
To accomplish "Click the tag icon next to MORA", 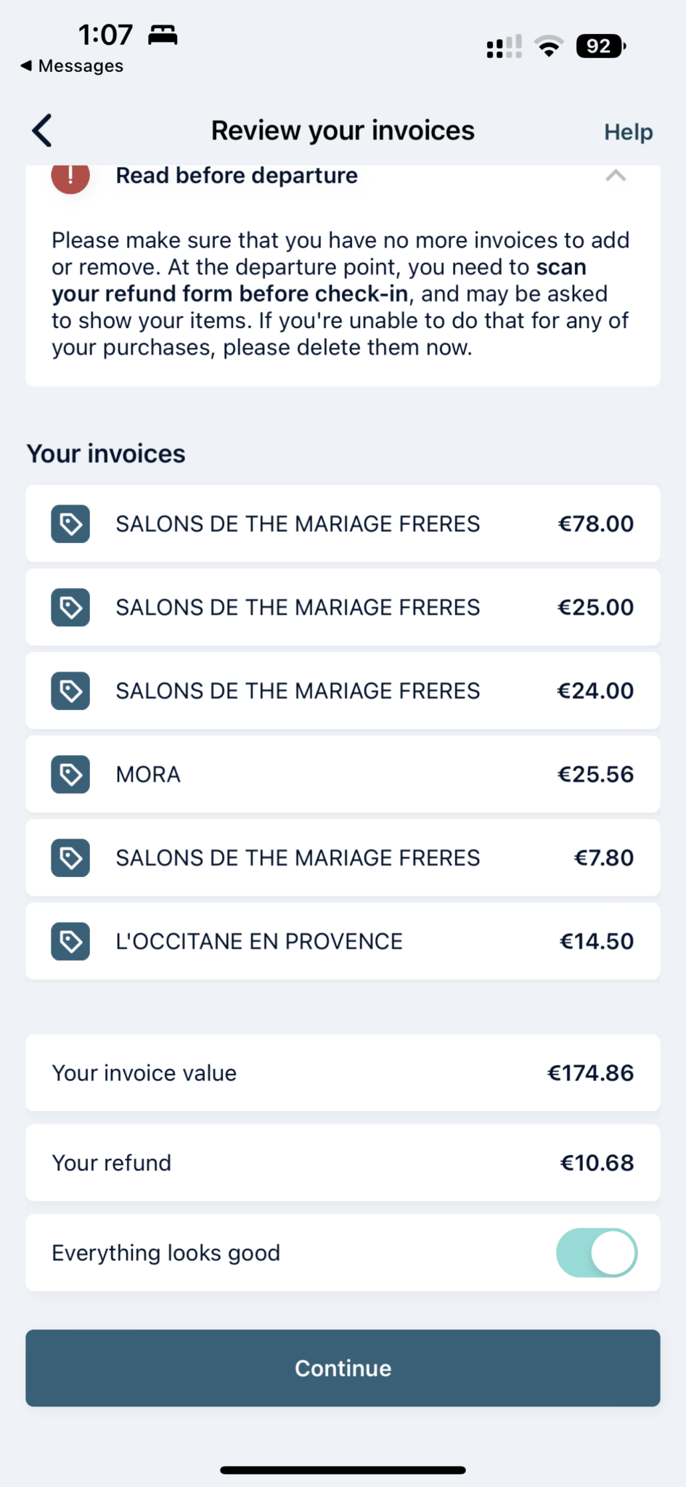I will click(70, 774).
